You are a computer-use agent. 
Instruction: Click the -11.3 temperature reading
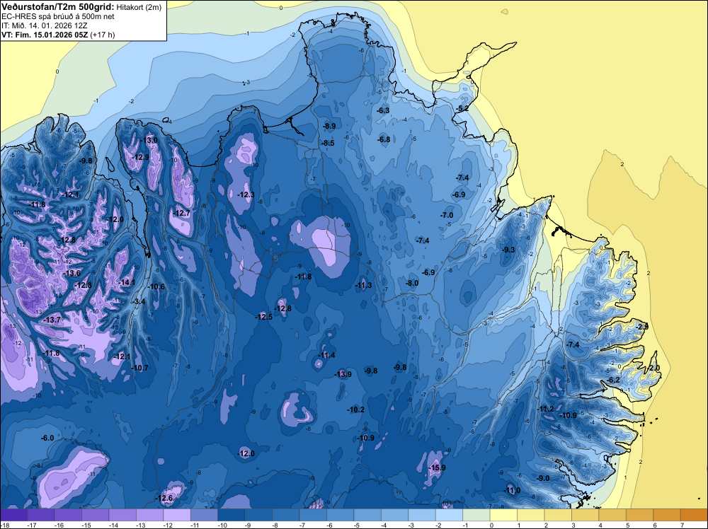pos(363,285)
